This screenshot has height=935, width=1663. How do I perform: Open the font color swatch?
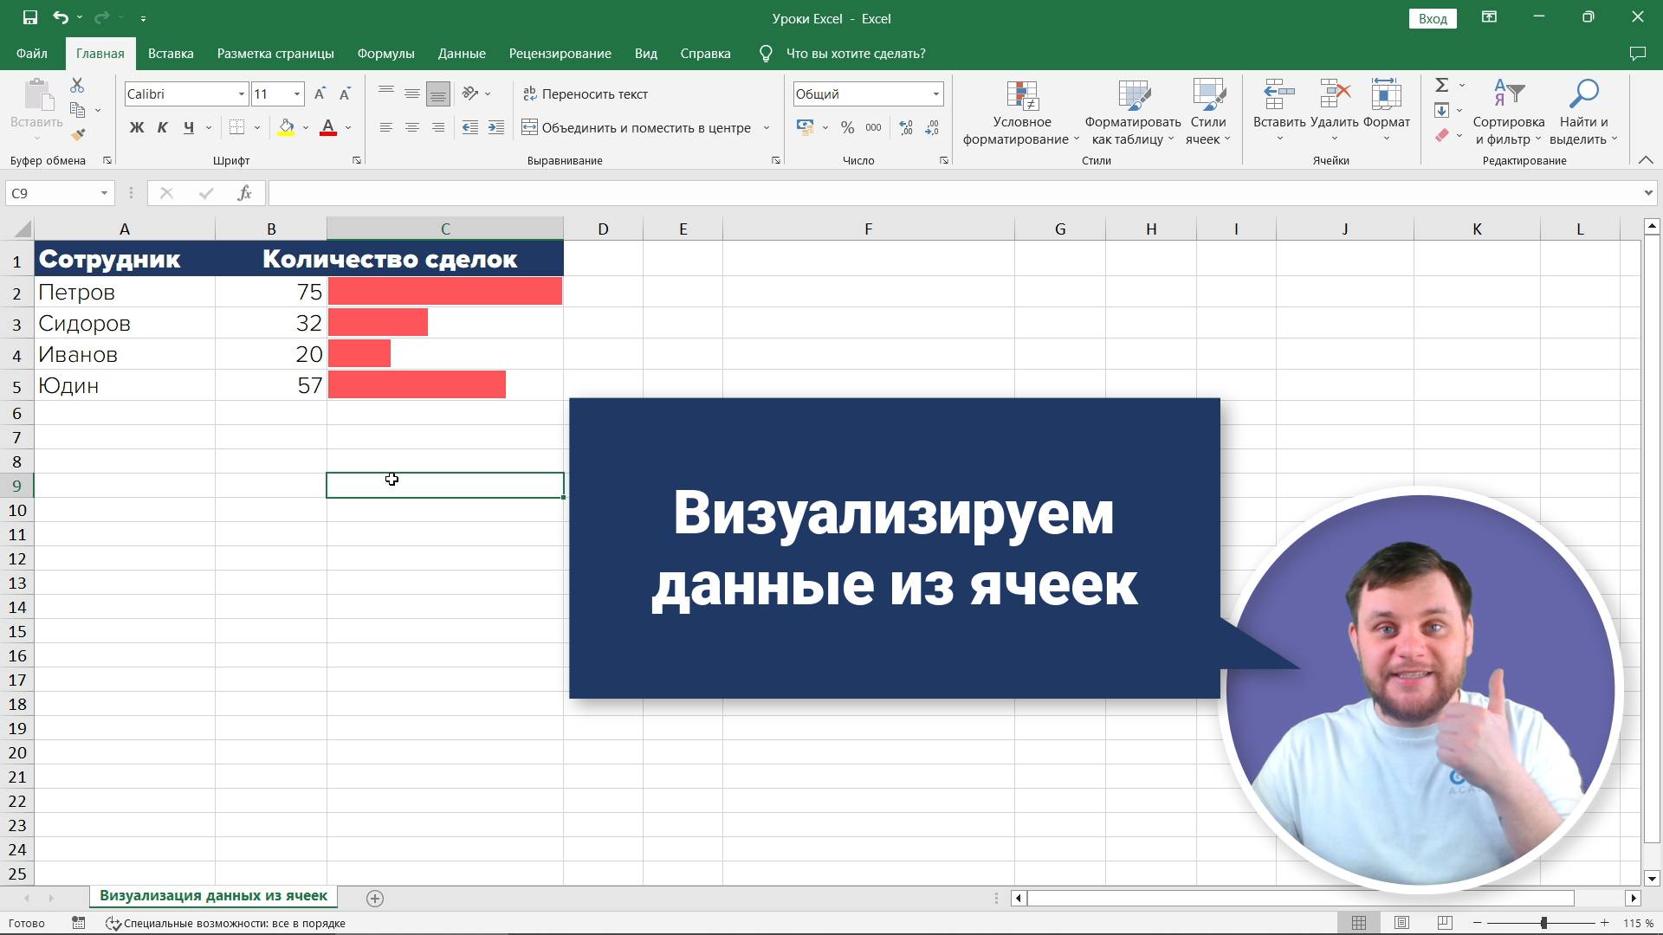[x=327, y=127]
